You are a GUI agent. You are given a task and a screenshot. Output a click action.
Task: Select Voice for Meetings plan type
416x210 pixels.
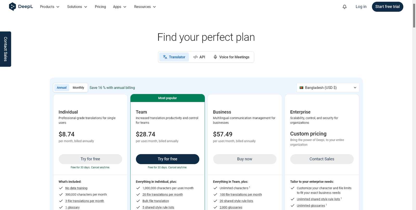pyautogui.click(x=231, y=57)
